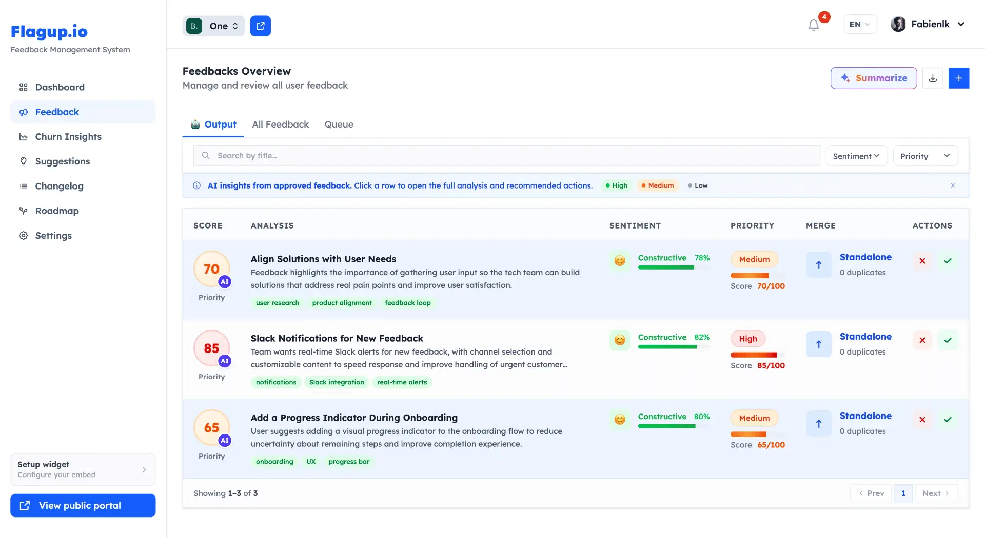Add new feedback with plus button

pyautogui.click(x=958, y=78)
